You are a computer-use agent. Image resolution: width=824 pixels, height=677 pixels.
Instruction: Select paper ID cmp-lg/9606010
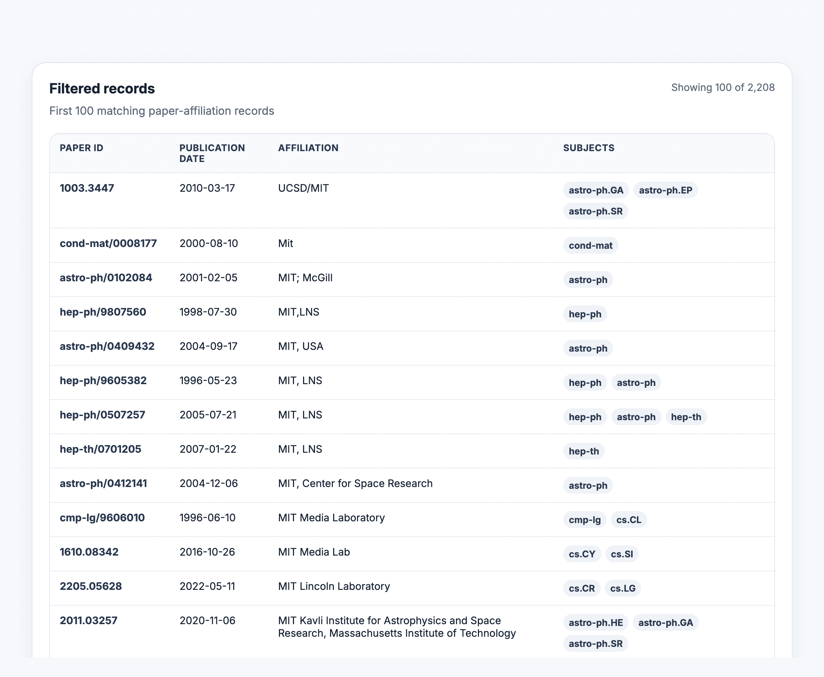click(x=102, y=518)
